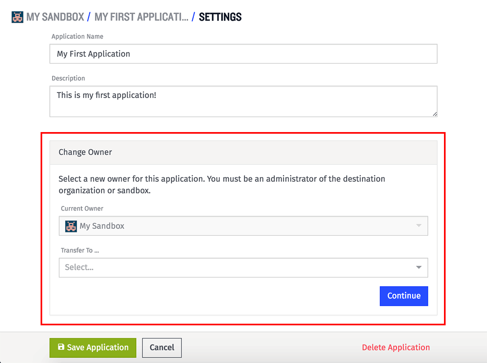Click the Change Owner panel header
The height and width of the screenshot is (363, 487).
(x=243, y=152)
